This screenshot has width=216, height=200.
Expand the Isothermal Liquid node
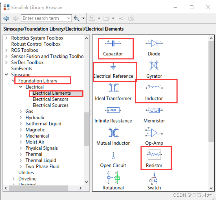click(x=21, y=123)
